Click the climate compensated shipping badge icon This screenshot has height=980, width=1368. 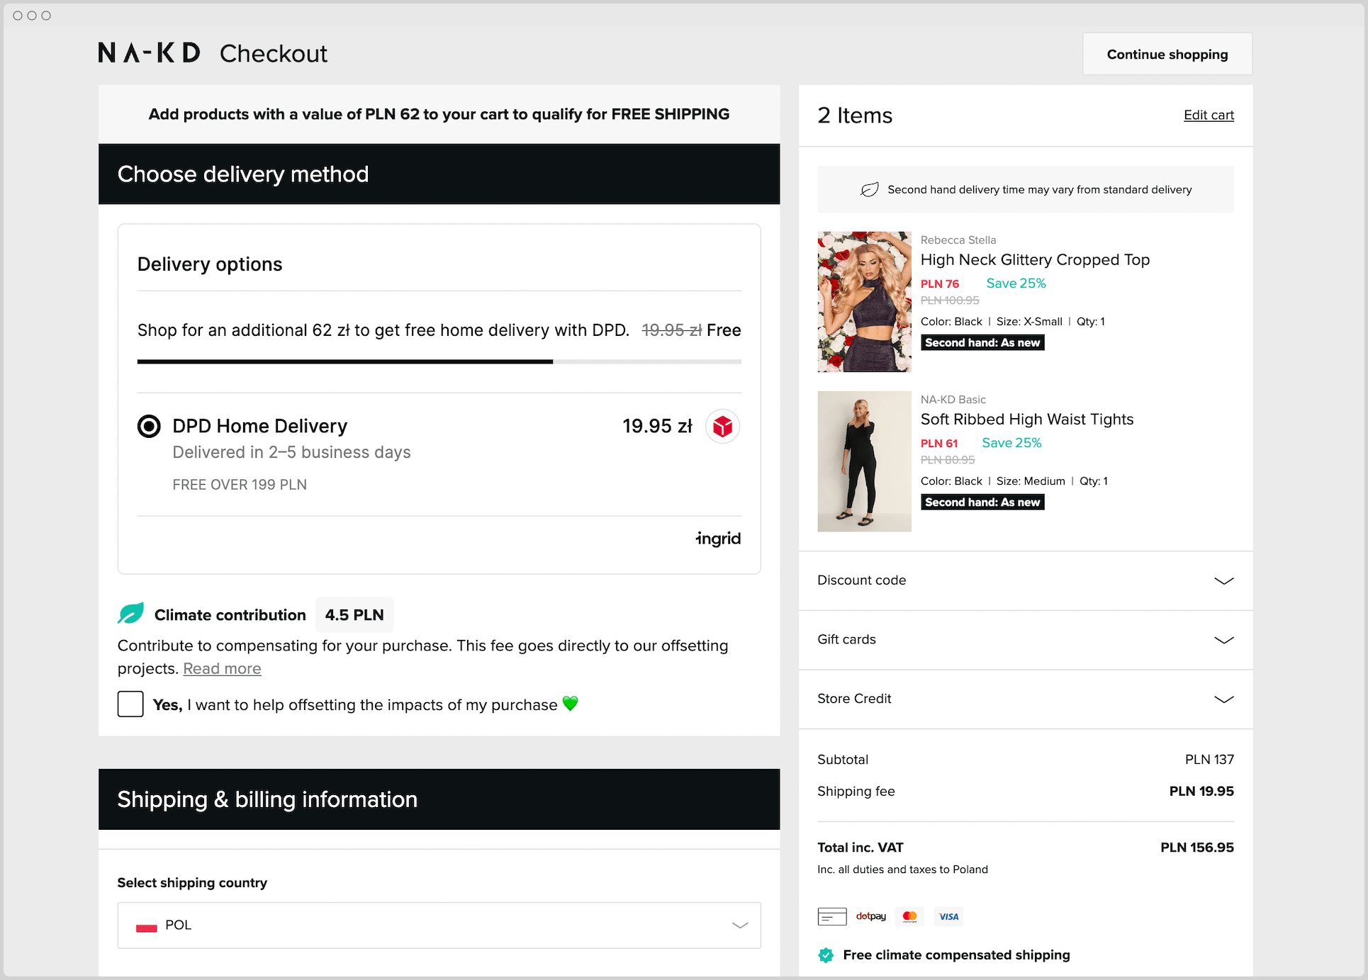pyautogui.click(x=826, y=955)
